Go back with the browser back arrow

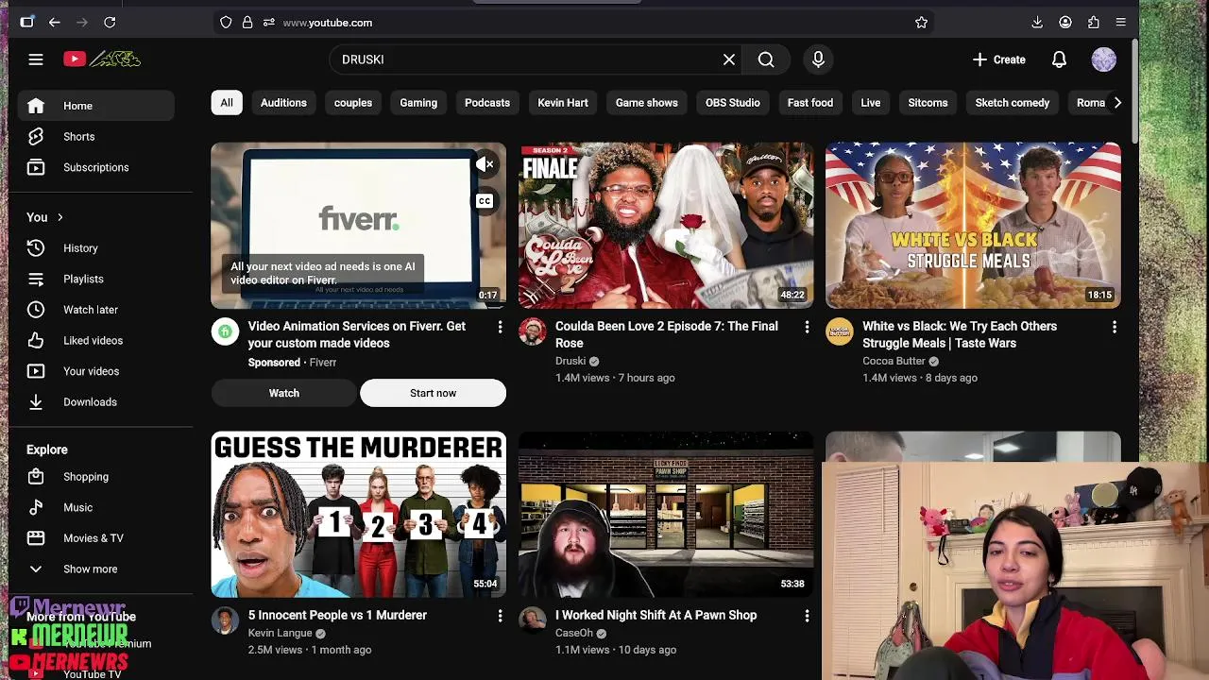(x=55, y=22)
